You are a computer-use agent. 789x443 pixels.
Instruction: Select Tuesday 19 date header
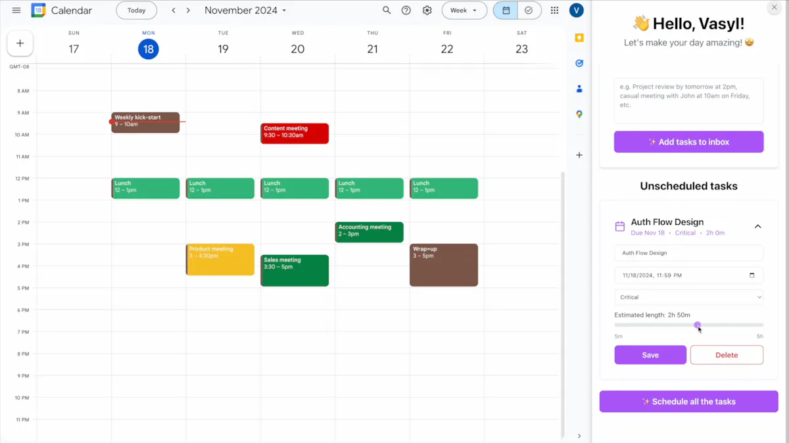coord(223,49)
